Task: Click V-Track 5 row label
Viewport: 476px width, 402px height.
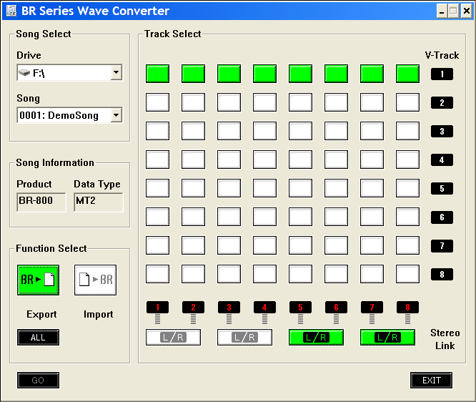Action: click(442, 188)
